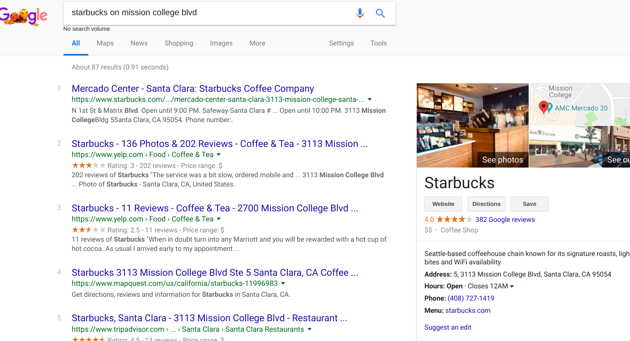Click the Website button for Starbucks
The width and height of the screenshot is (630, 341).
(443, 204)
